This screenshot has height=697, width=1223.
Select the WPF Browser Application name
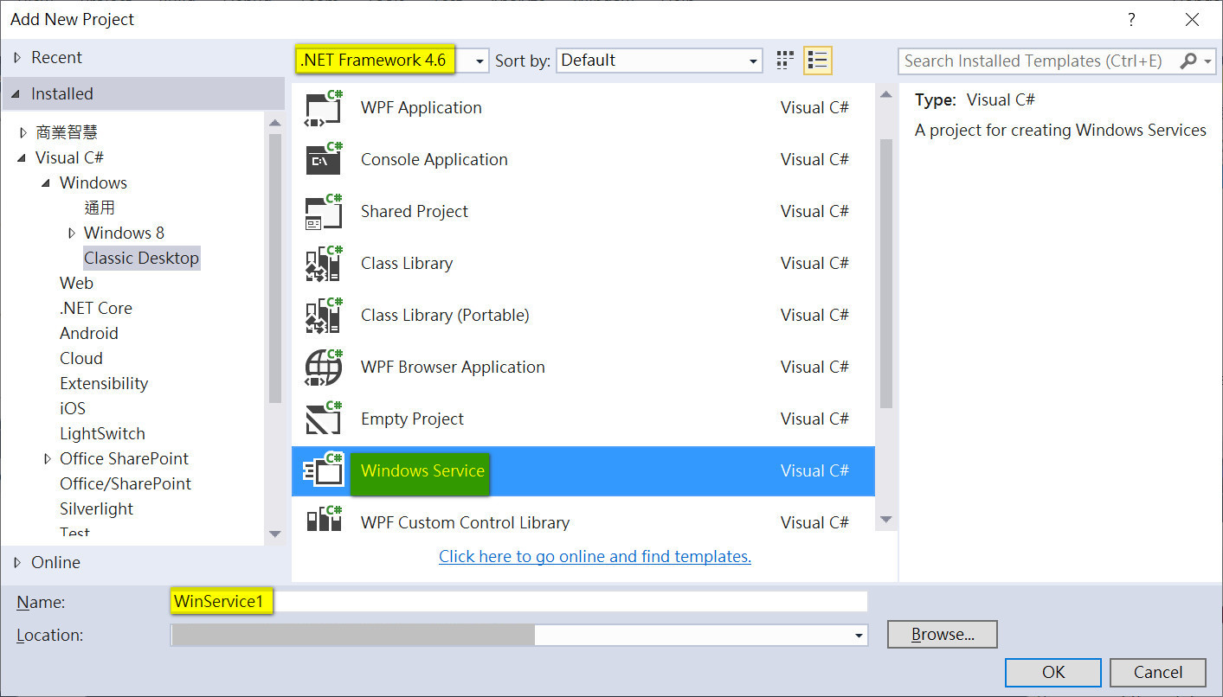453,368
